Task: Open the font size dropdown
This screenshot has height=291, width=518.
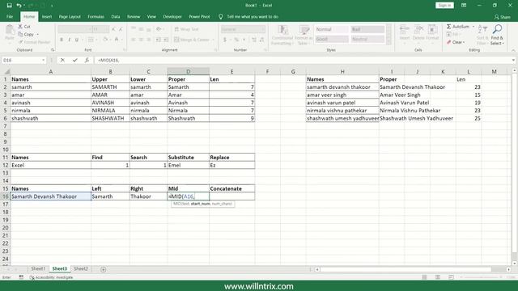Action: [x=107, y=29]
